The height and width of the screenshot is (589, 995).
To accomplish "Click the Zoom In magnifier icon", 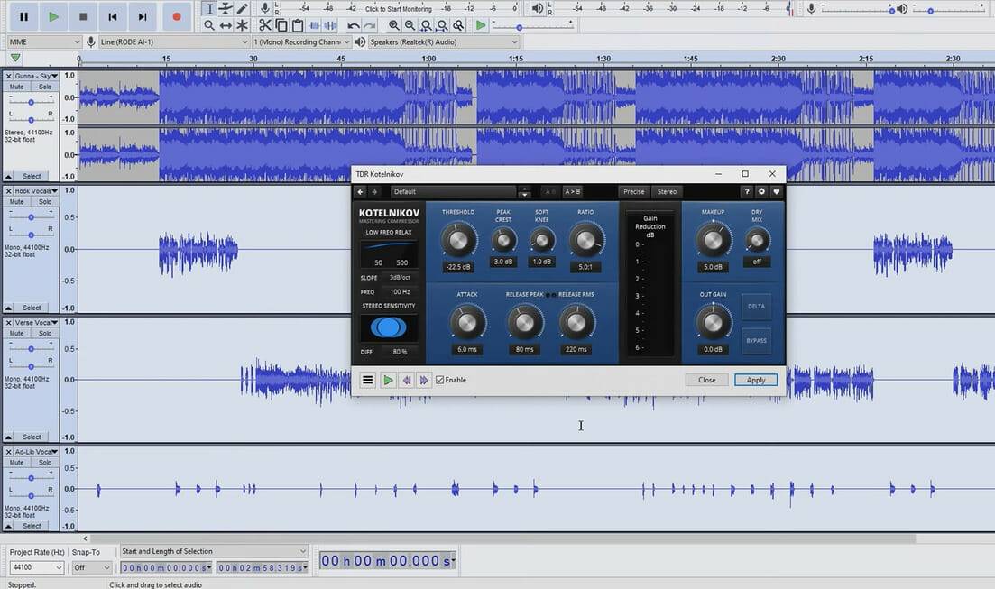I will pos(392,25).
